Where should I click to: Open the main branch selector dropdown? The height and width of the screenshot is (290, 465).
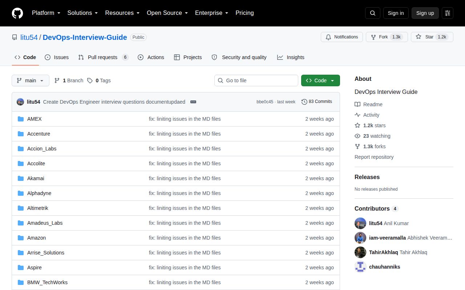pos(31,80)
